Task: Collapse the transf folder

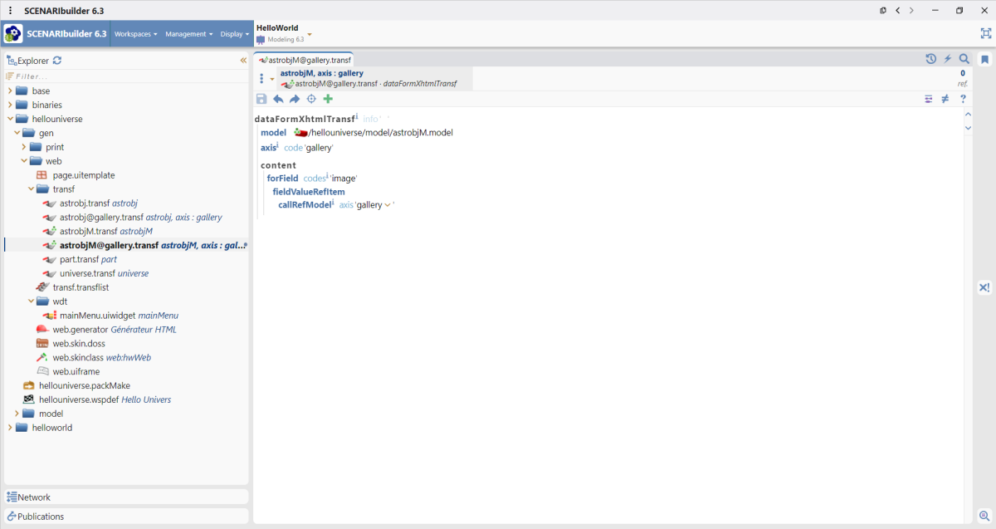Action: (31, 189)
